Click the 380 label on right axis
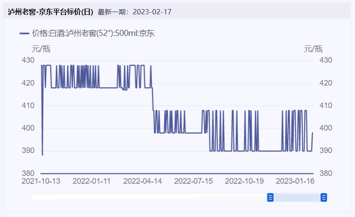 tap(326, 173)
